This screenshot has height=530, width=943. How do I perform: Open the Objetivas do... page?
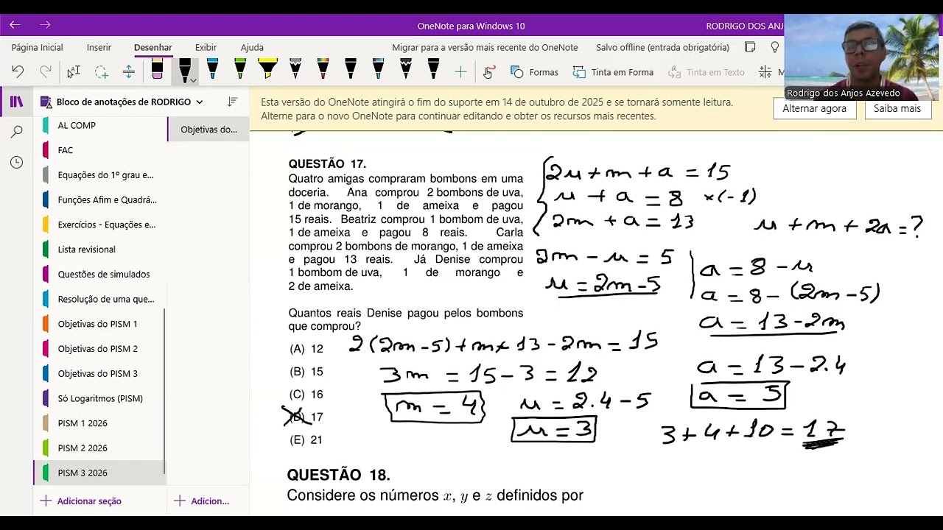(208, 129)
